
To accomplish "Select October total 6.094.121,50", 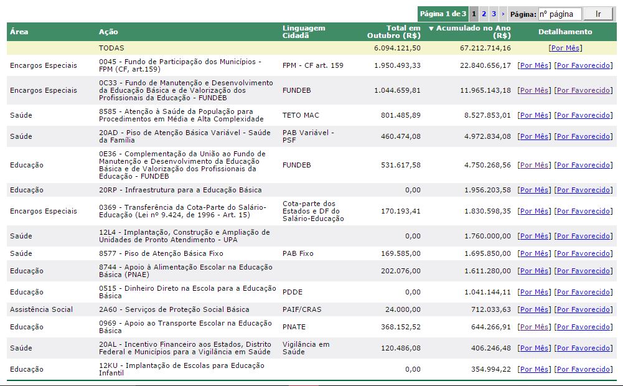I will (397, 48).
